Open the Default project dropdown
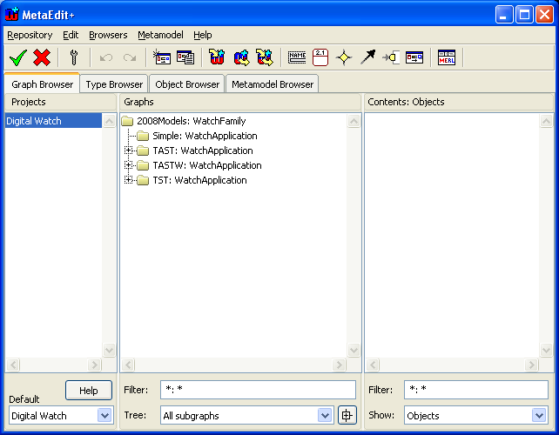The height and width of the screenshot is (435, 559). tap(104, 416)
